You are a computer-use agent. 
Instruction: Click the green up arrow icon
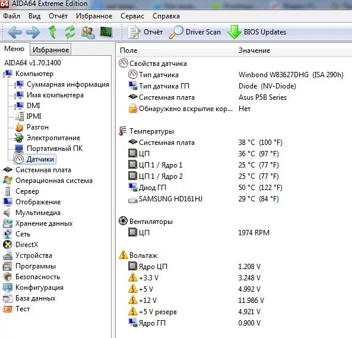(52, 32)
